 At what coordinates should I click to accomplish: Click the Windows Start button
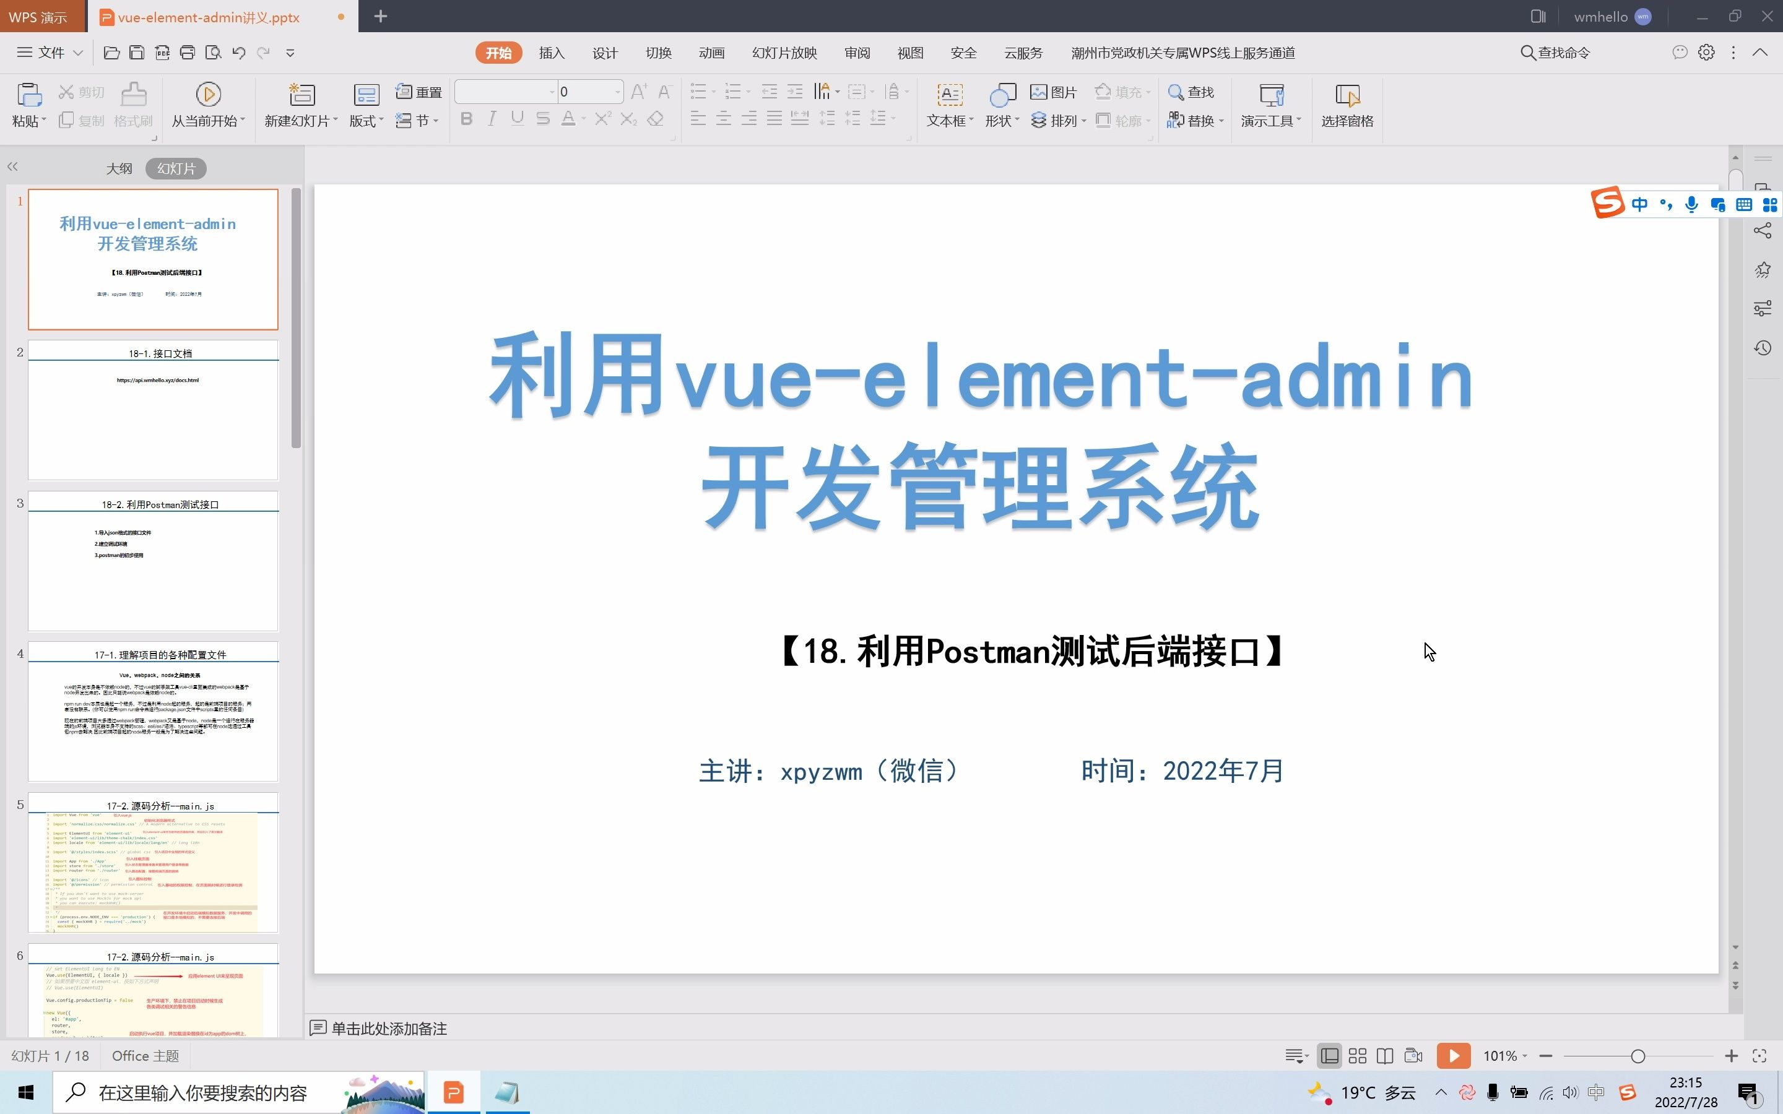point(26,1092)
